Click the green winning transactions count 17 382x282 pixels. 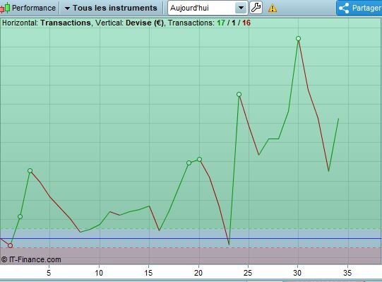[221, 23]
